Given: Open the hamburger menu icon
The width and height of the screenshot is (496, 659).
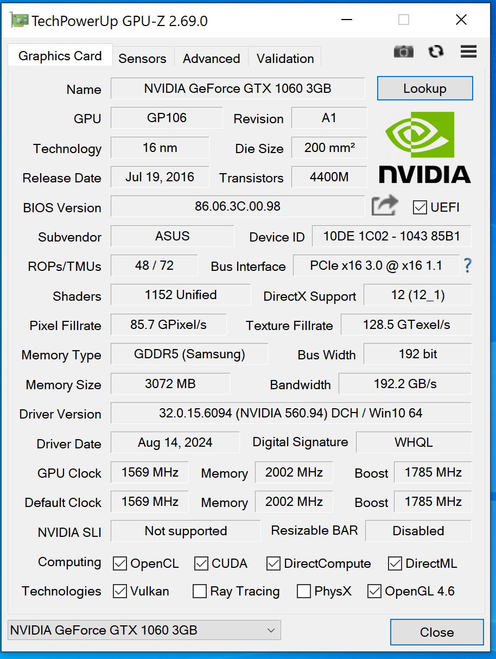Looking at the screenshot, I should [x=468, y=52].
